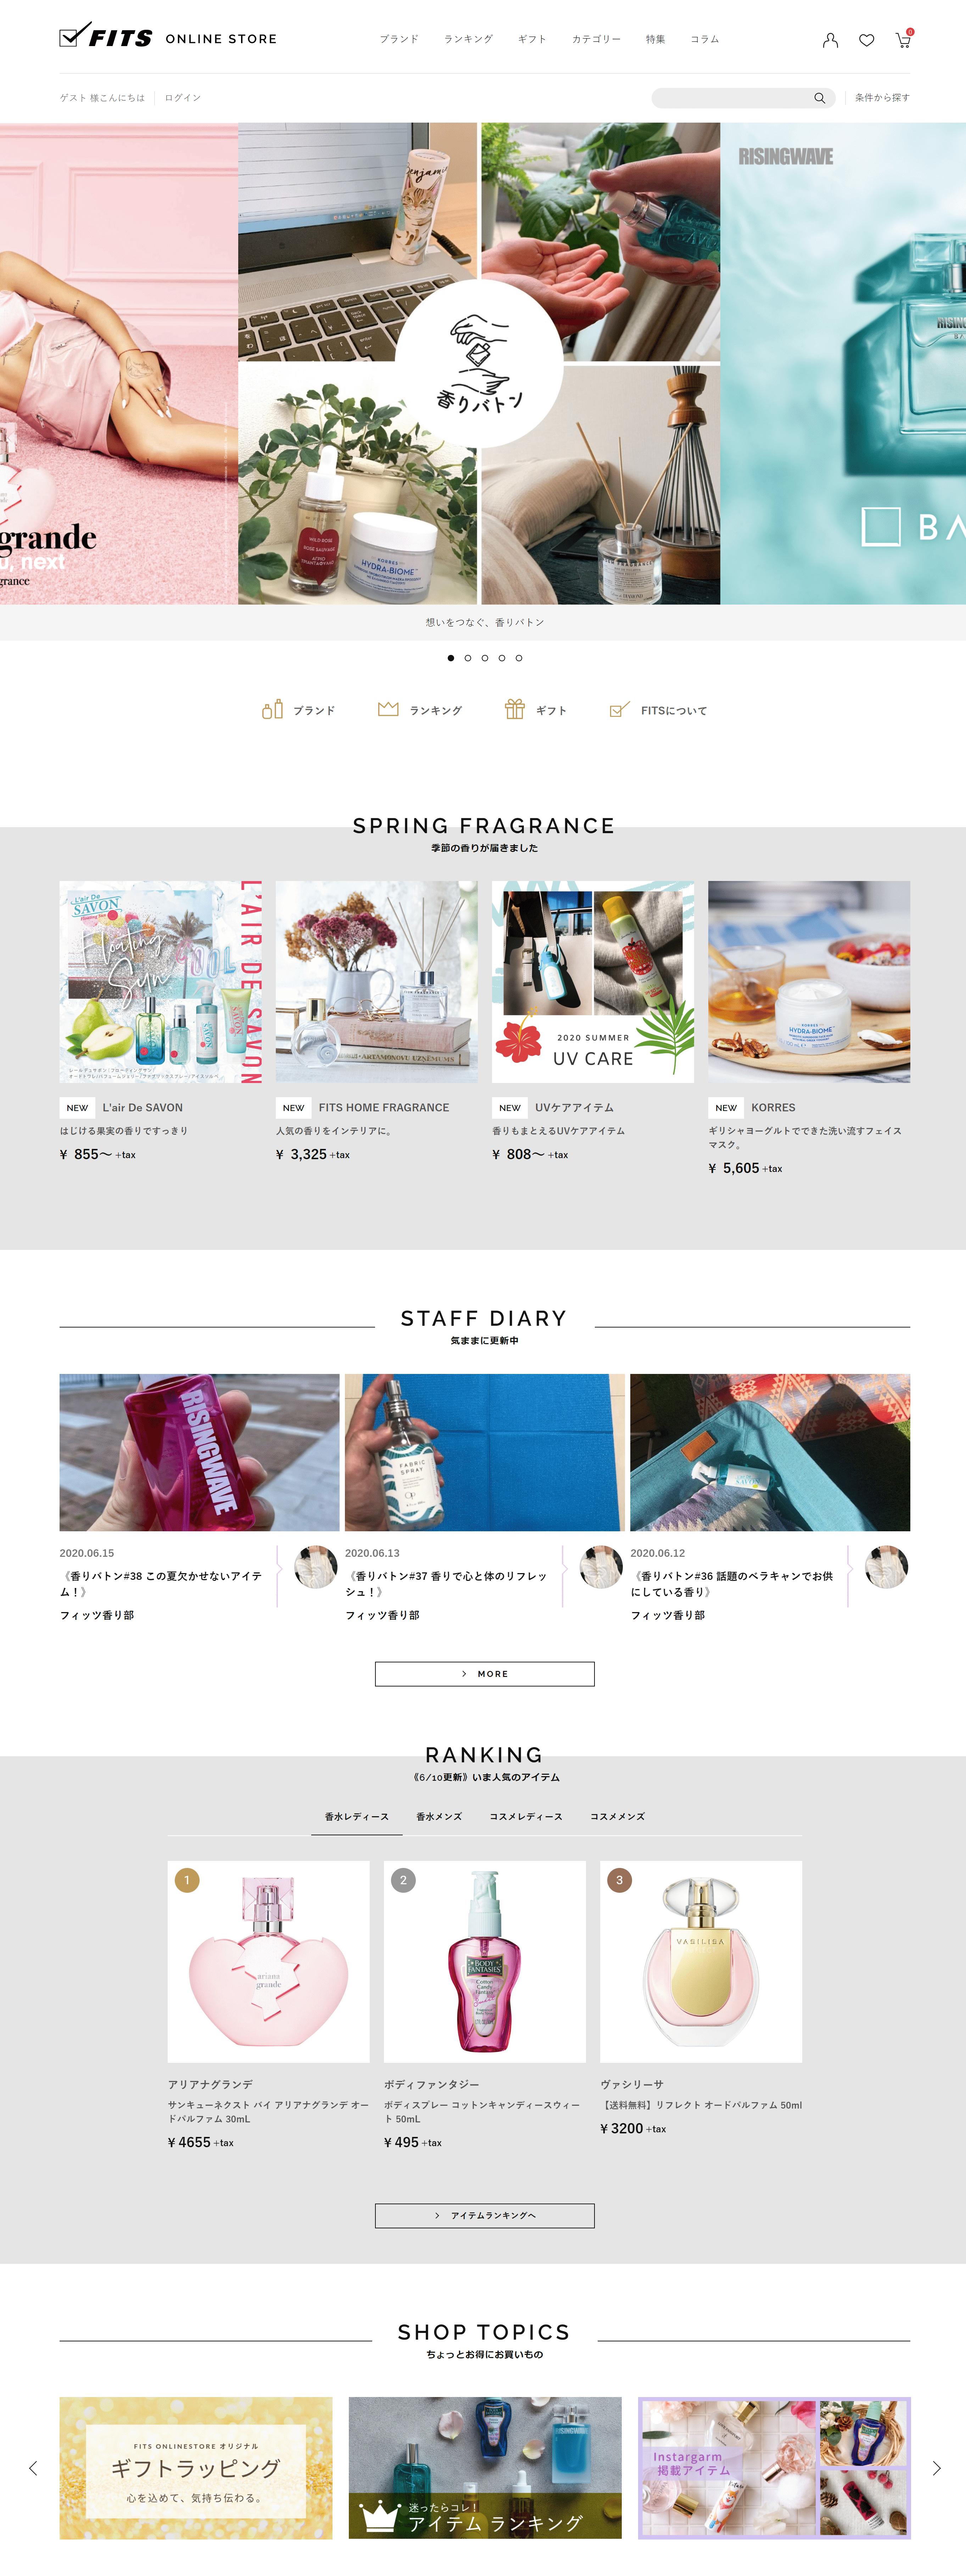This screenshot has height=2576, width=966.
Task: Click the bottle icon beside ブランド
Action: [x=272, y=709]
